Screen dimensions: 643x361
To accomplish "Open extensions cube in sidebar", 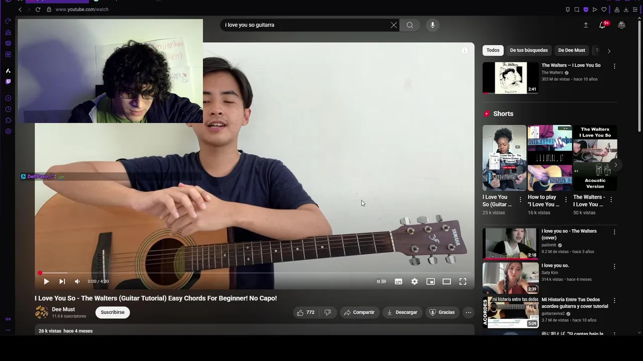I will [8, 120].
